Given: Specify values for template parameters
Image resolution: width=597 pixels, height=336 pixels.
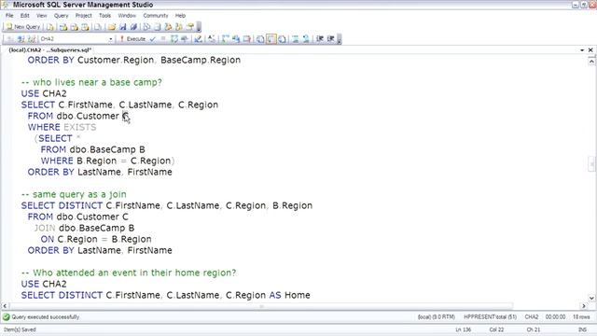Looking at the screenshot, I should pos(211,39).
